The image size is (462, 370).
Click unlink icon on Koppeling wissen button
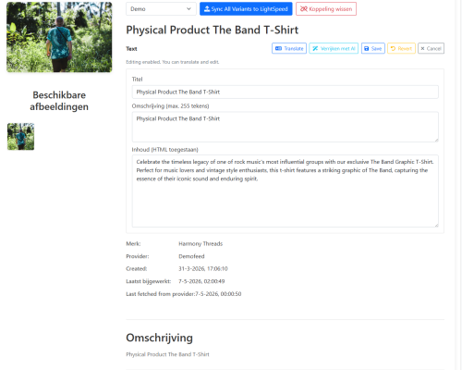[304, 9]
